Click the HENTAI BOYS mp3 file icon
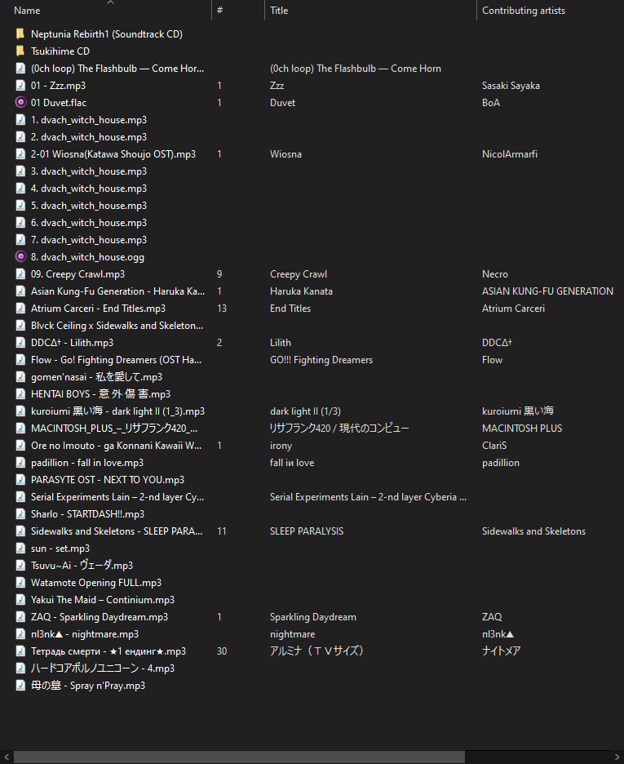Screen dimensions: 624x764 20,393
